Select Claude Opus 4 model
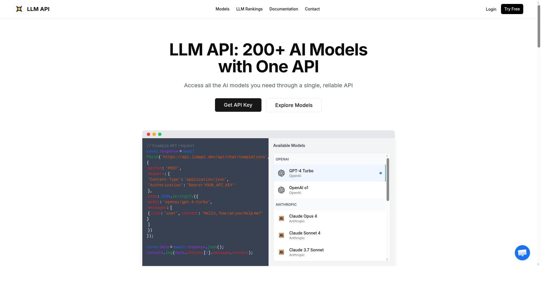Image resolution: width=541 pixels, height=304 pixels. (x=330, y=218)
